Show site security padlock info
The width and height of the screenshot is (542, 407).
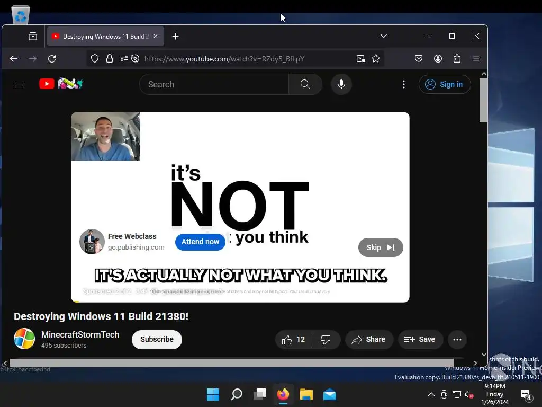110,58
